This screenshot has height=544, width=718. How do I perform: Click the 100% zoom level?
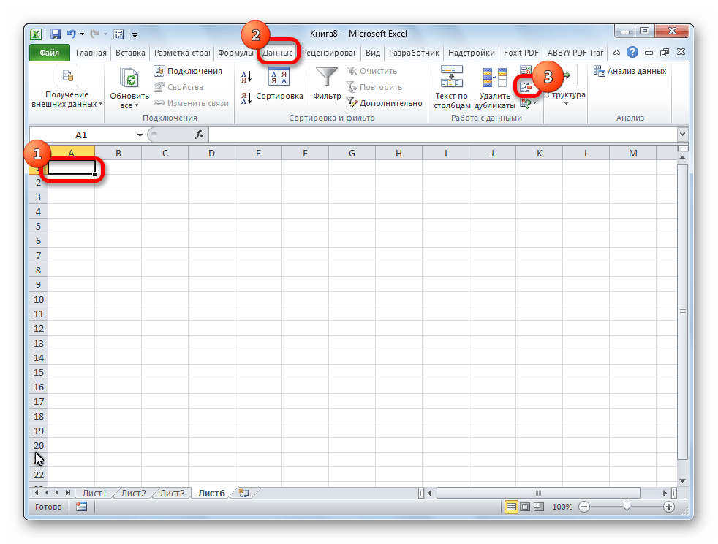tap(562, 507)
